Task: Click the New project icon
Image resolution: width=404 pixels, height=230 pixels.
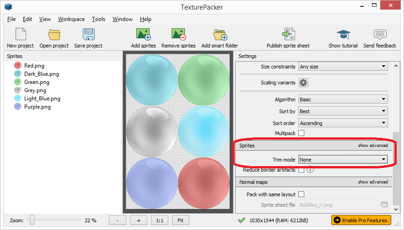Action: pyautogui.click(x=21, y=34)
